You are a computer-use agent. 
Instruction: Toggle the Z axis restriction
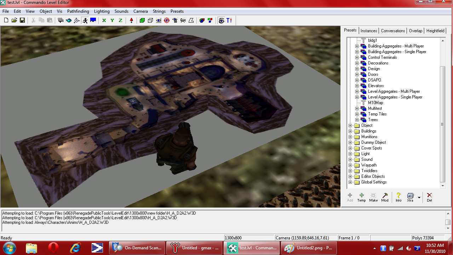[120, 21]
